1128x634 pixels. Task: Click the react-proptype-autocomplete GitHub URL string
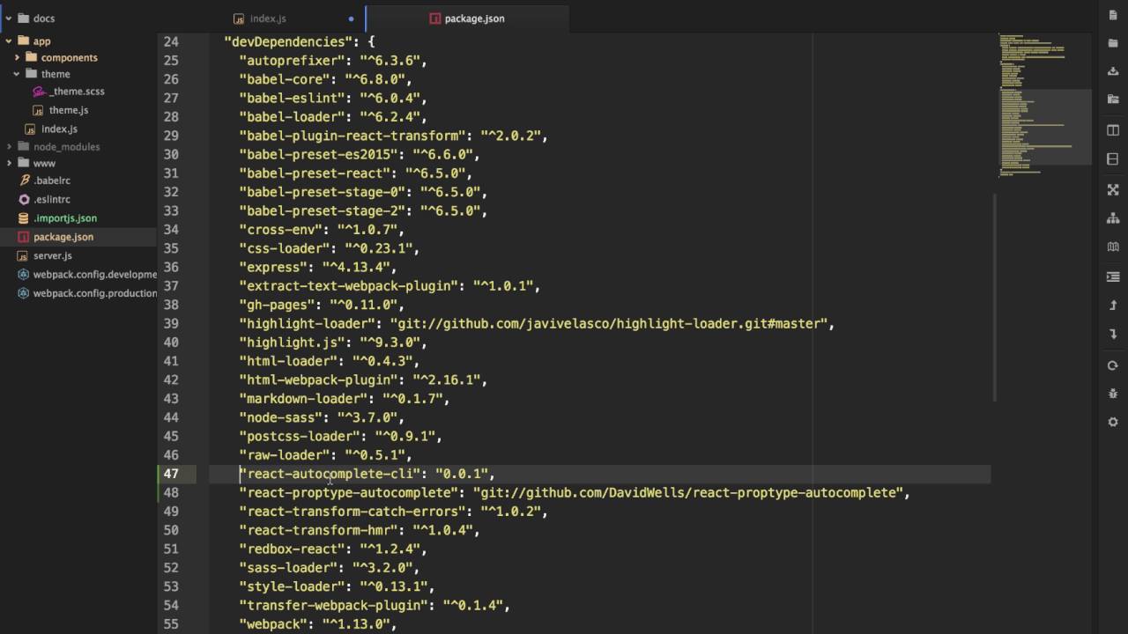click(x=688, y=492)
